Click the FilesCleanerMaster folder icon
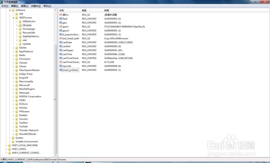Image resolution: width=270 pixels, height=163 pixels. [x=17, y=70]
